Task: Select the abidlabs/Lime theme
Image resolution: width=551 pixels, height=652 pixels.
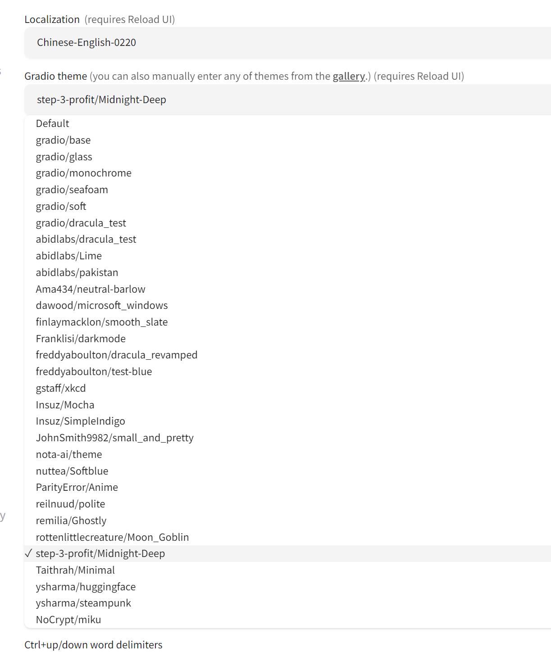Action: (69, 256)
